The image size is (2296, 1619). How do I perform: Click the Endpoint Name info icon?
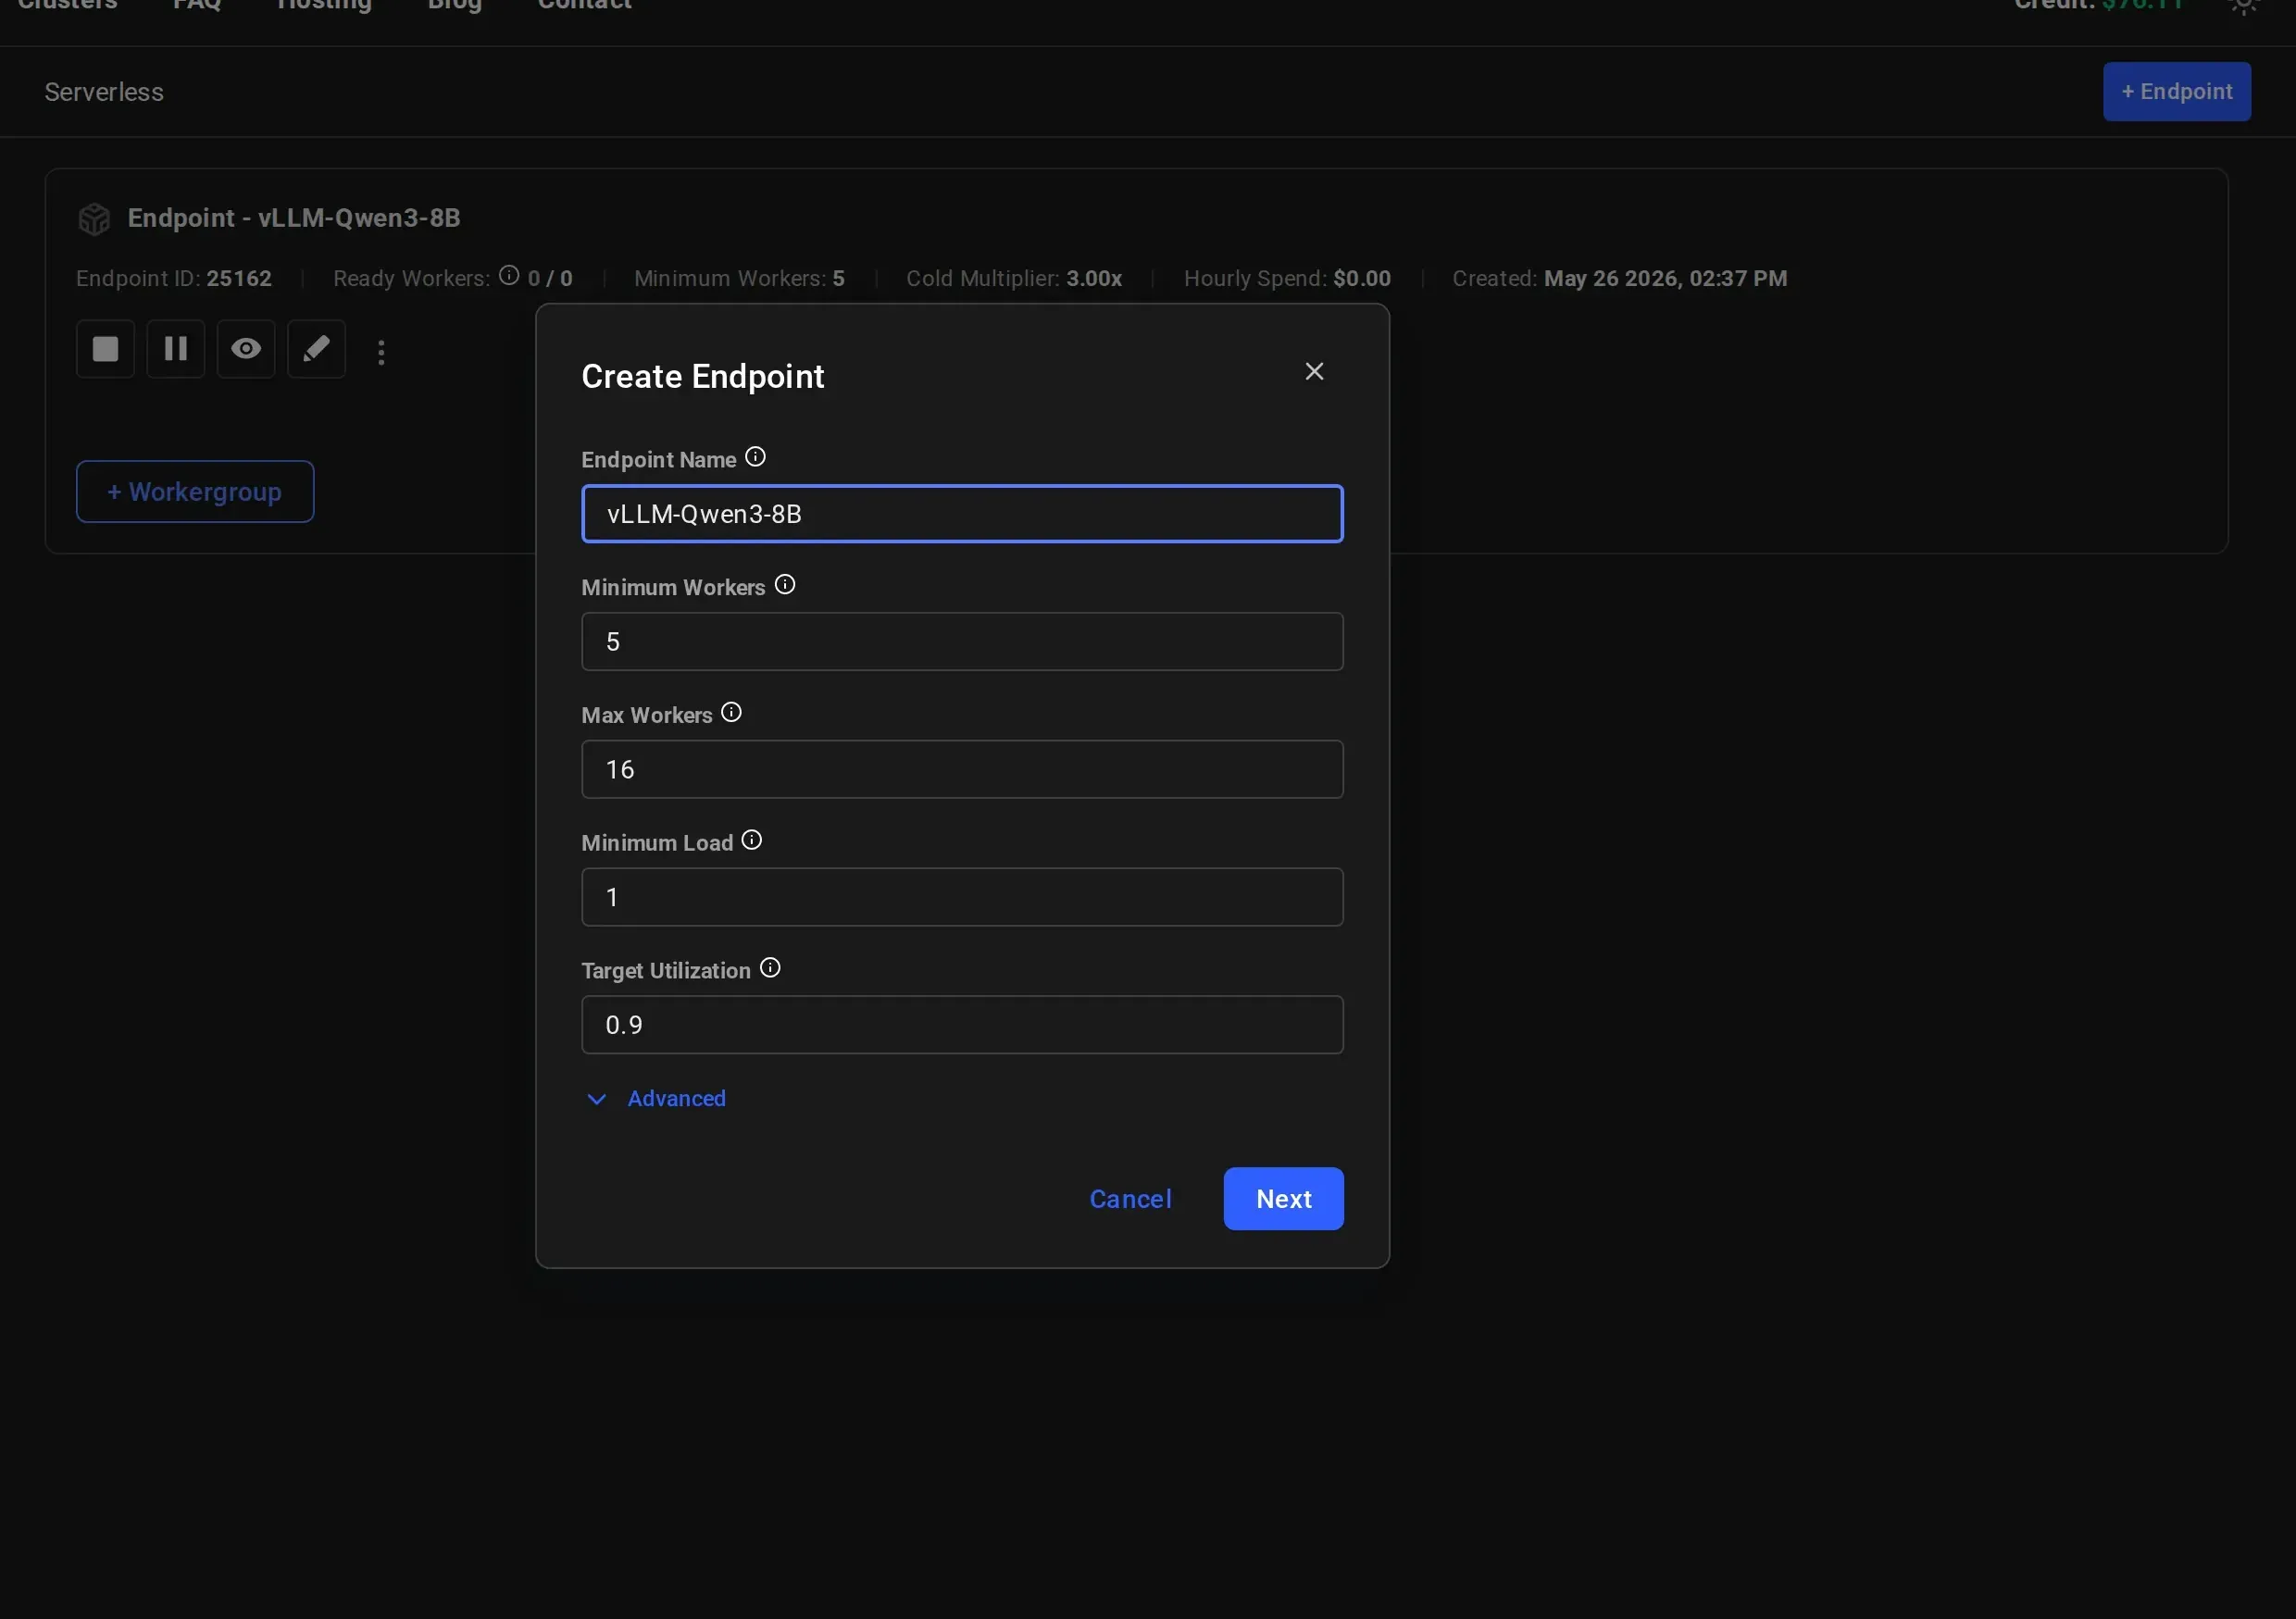[755, 457]
